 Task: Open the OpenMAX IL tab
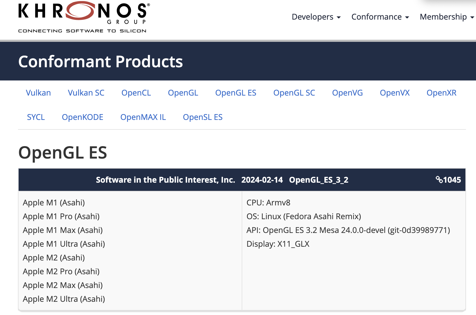click(143, 117)
